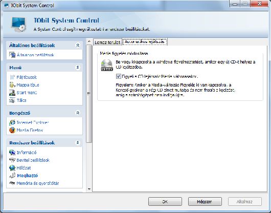Click the Internet Explorer icon

click(12, 122)
